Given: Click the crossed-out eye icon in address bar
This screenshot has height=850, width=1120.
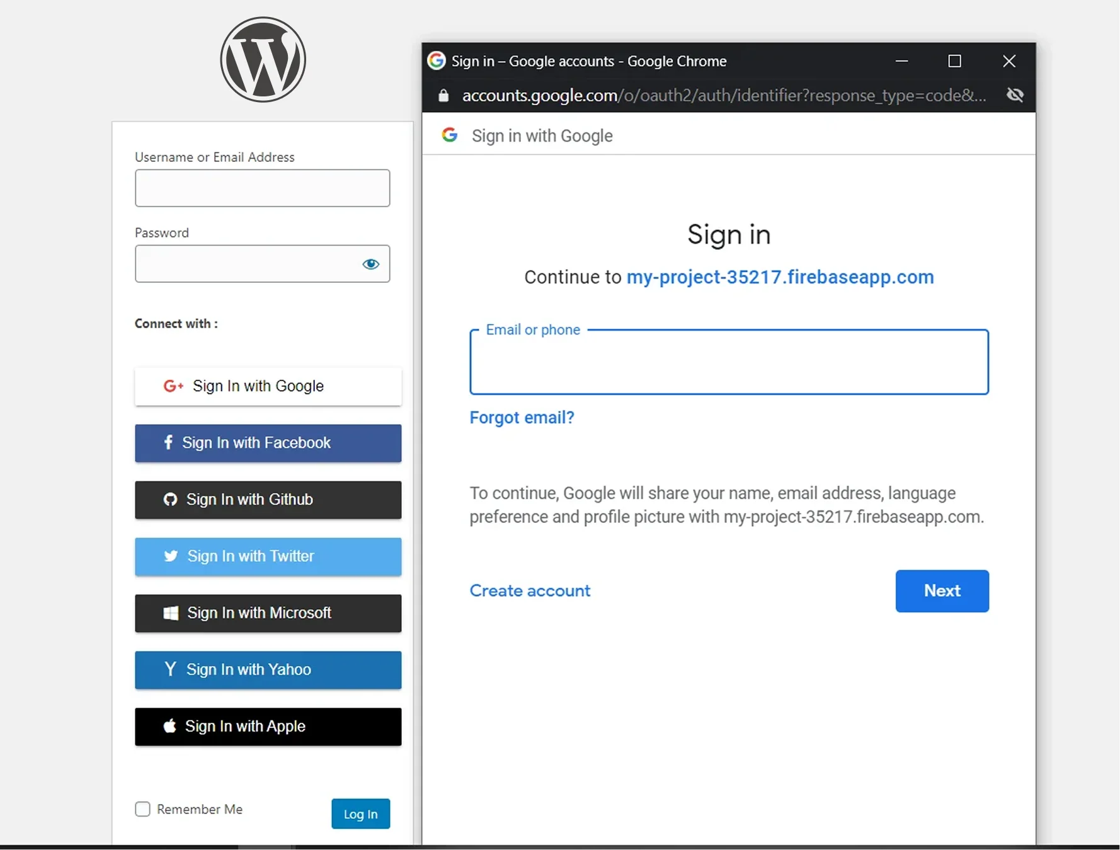Looking at the screenshot, I should [x=1015, y=95].
